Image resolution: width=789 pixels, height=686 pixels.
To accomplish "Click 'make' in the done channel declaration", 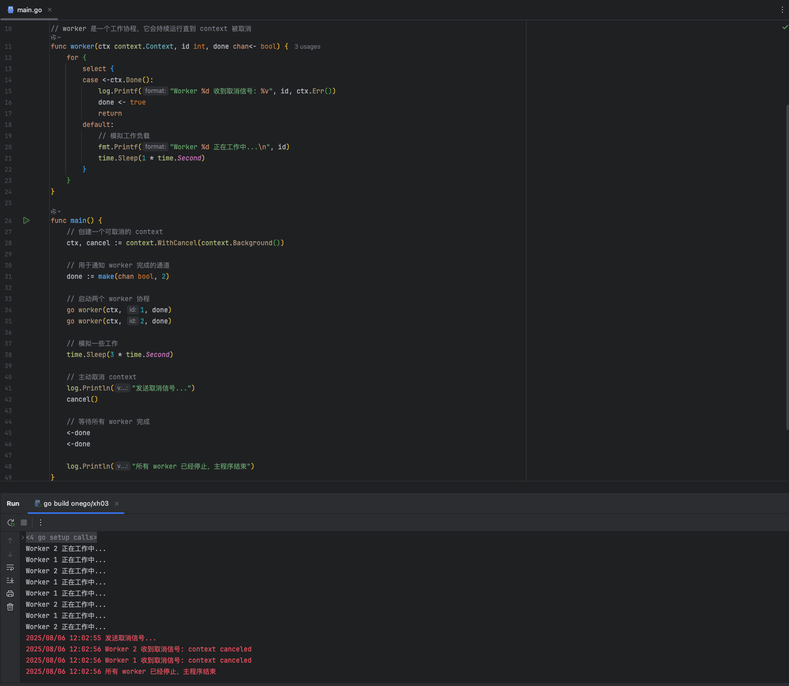I will tap(106, 277).
